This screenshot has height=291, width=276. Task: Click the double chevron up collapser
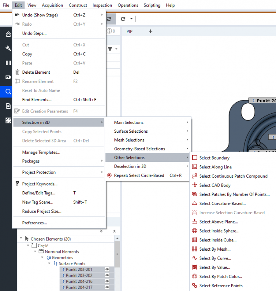click(x=114, y=231)
